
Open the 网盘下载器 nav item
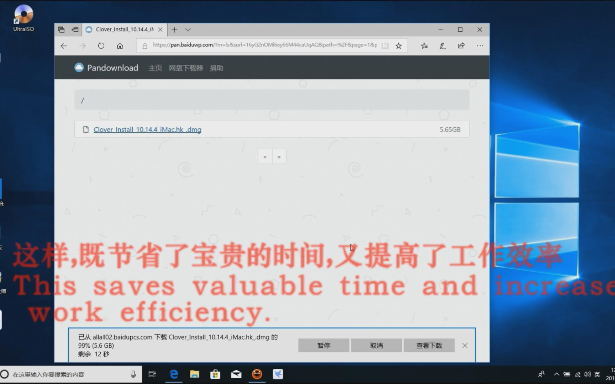click(x=186, y=68)
